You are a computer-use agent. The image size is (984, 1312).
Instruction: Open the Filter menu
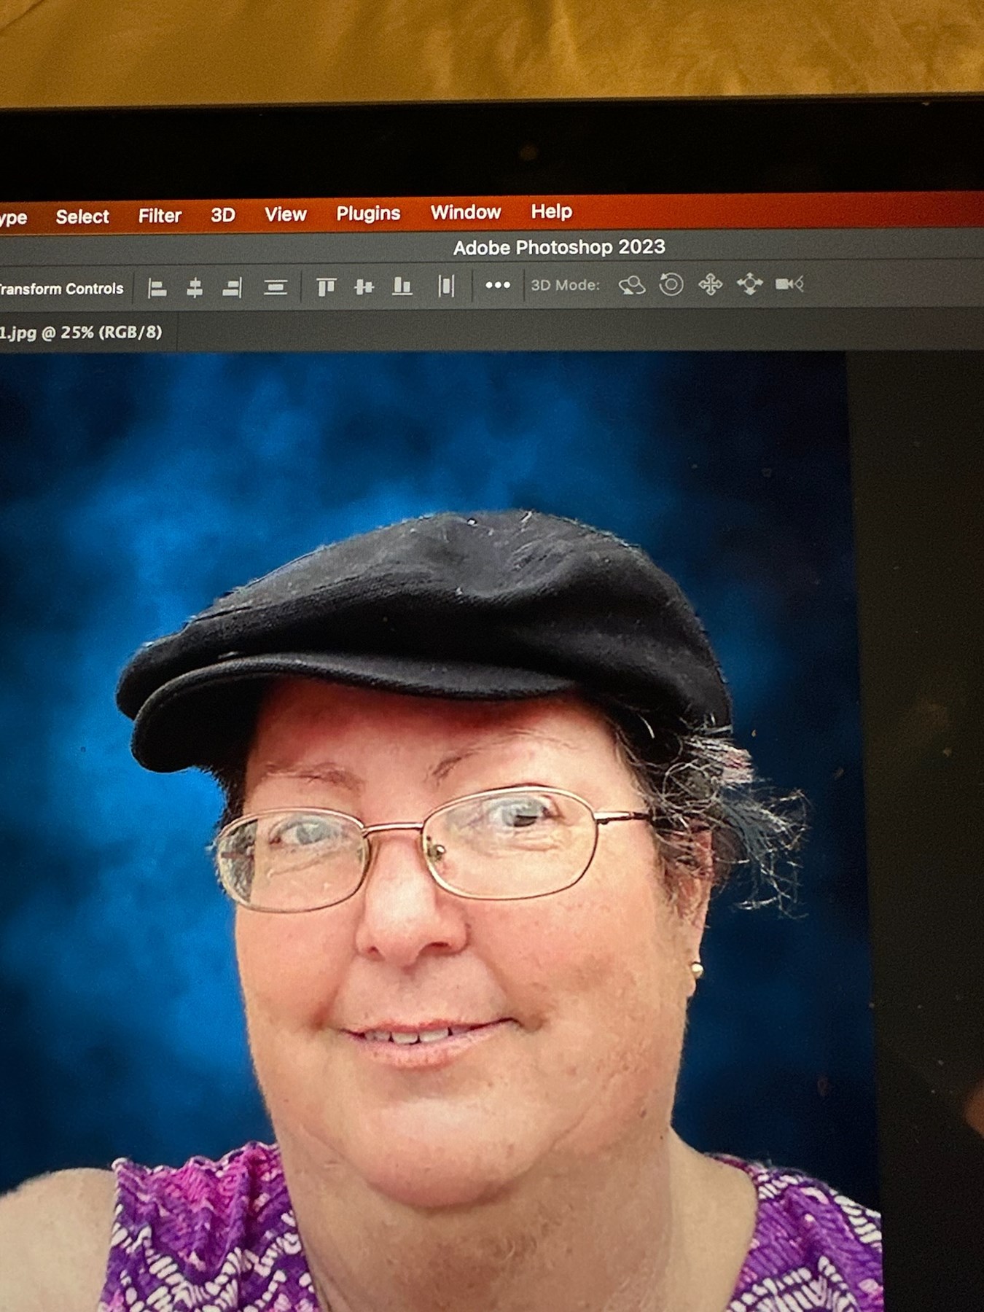[160, 216]
